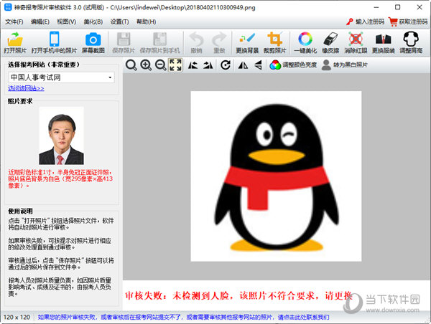Open the 文件(F) menu
This screenshot has height=324, width=431.
coord(14,22)
